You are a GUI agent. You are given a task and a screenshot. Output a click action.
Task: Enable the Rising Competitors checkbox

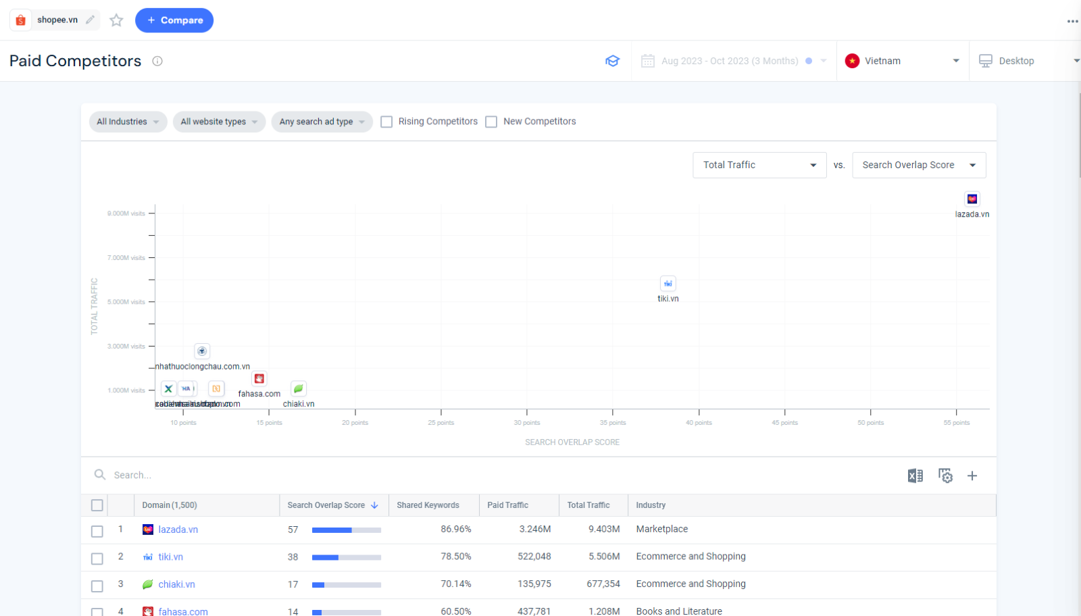(386, 122)
